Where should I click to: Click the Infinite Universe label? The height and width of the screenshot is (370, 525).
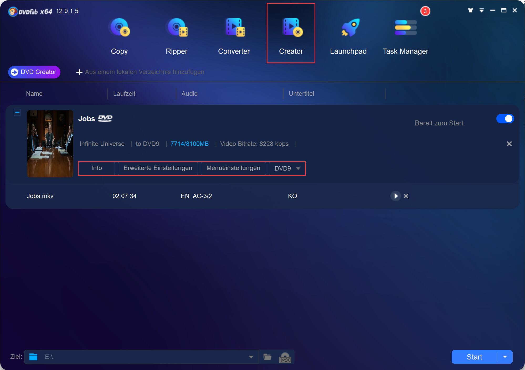tap(102, 144)
